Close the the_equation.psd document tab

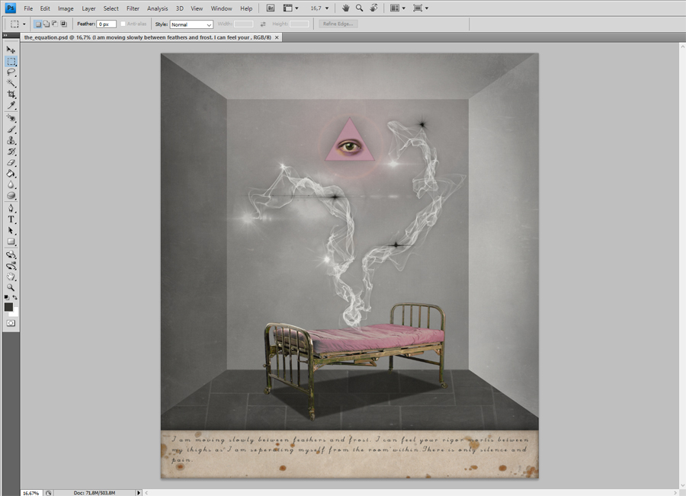click(277, 37)
